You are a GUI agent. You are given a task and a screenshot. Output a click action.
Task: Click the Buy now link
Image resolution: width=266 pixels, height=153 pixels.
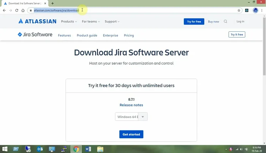coord(214,22)
